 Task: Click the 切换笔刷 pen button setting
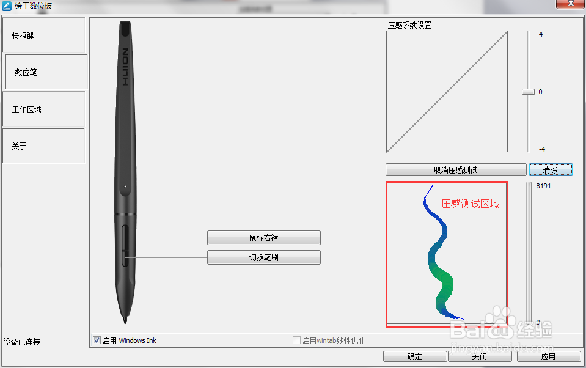pos(264,257)
